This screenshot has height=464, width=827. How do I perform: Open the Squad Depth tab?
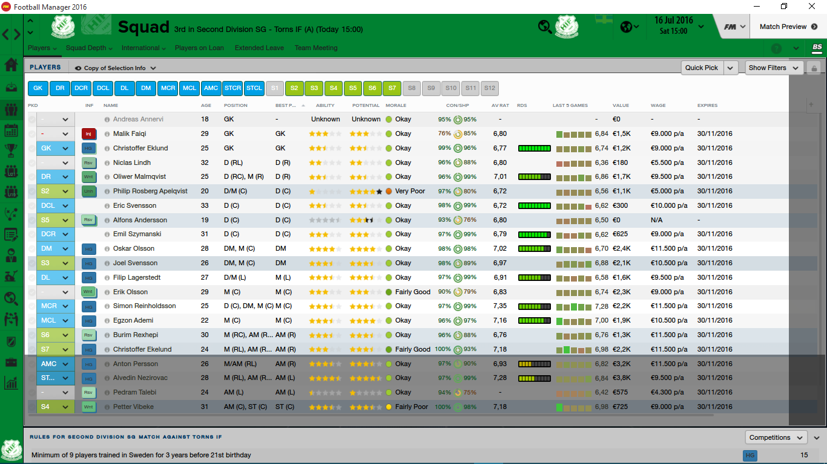coord(90,48)
